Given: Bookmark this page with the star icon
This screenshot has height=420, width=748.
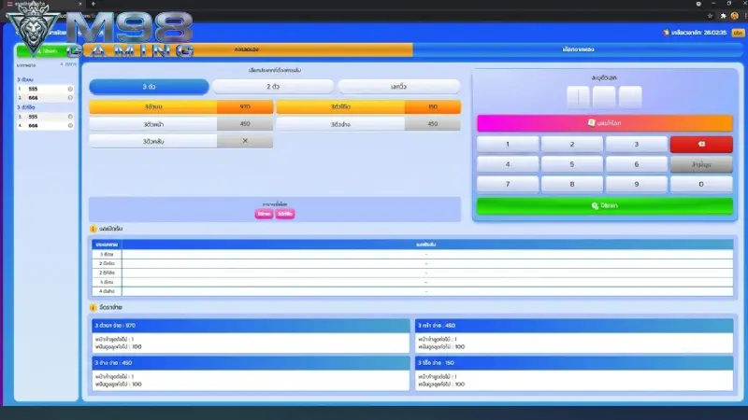Looking at the screenshot, I should pos(710,16).
